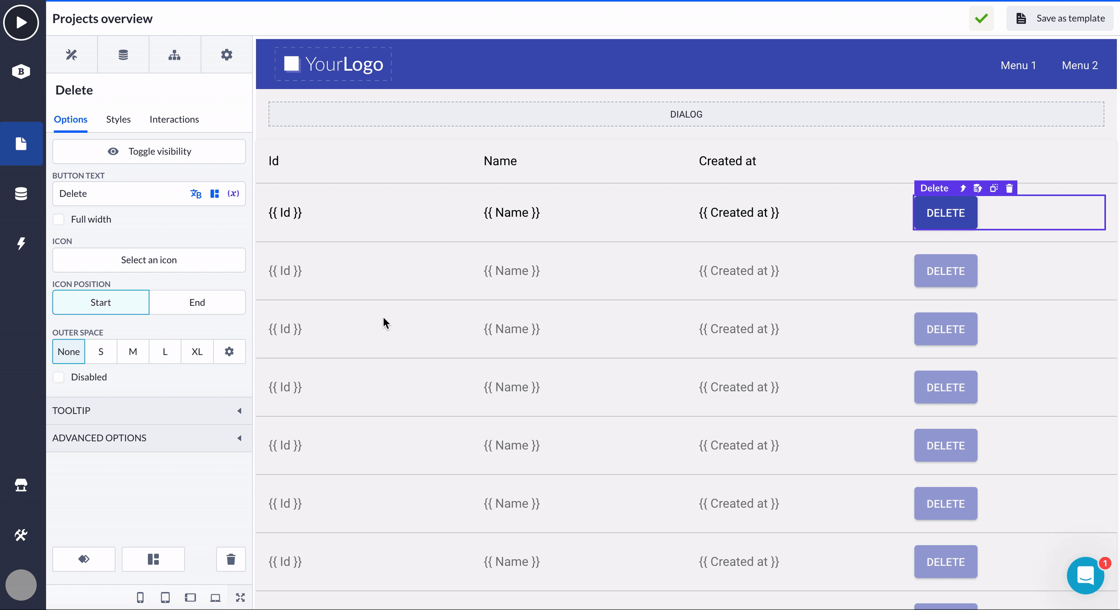The width and height of the screenshot is (1120, 610).
Task: Select the page settings gear tab icon
Action: (x=227, y=55)
